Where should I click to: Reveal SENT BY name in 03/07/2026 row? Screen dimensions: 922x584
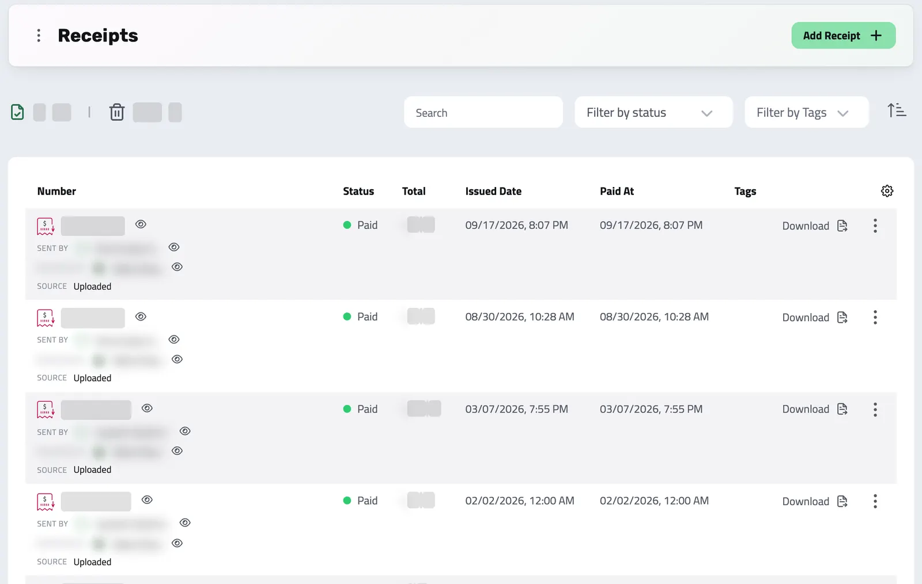[x=185, y=431]
